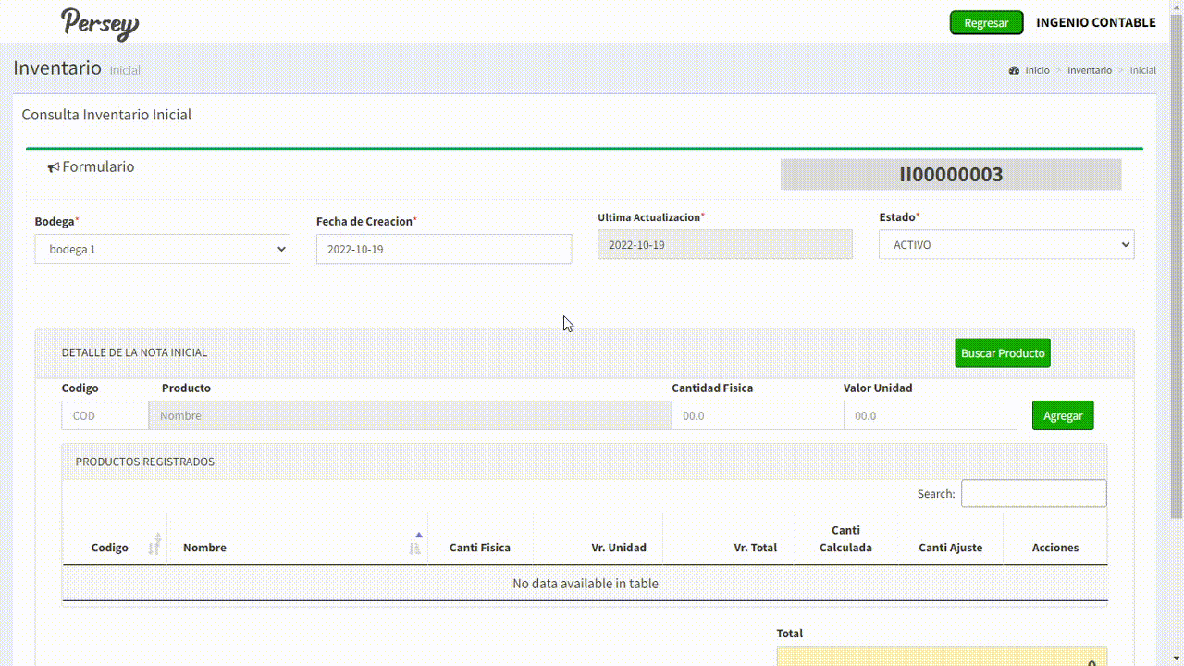This screenshot has width=1184, height=666.
Task: Click the Fecha de Creacion date field
Action: (443, 249)
